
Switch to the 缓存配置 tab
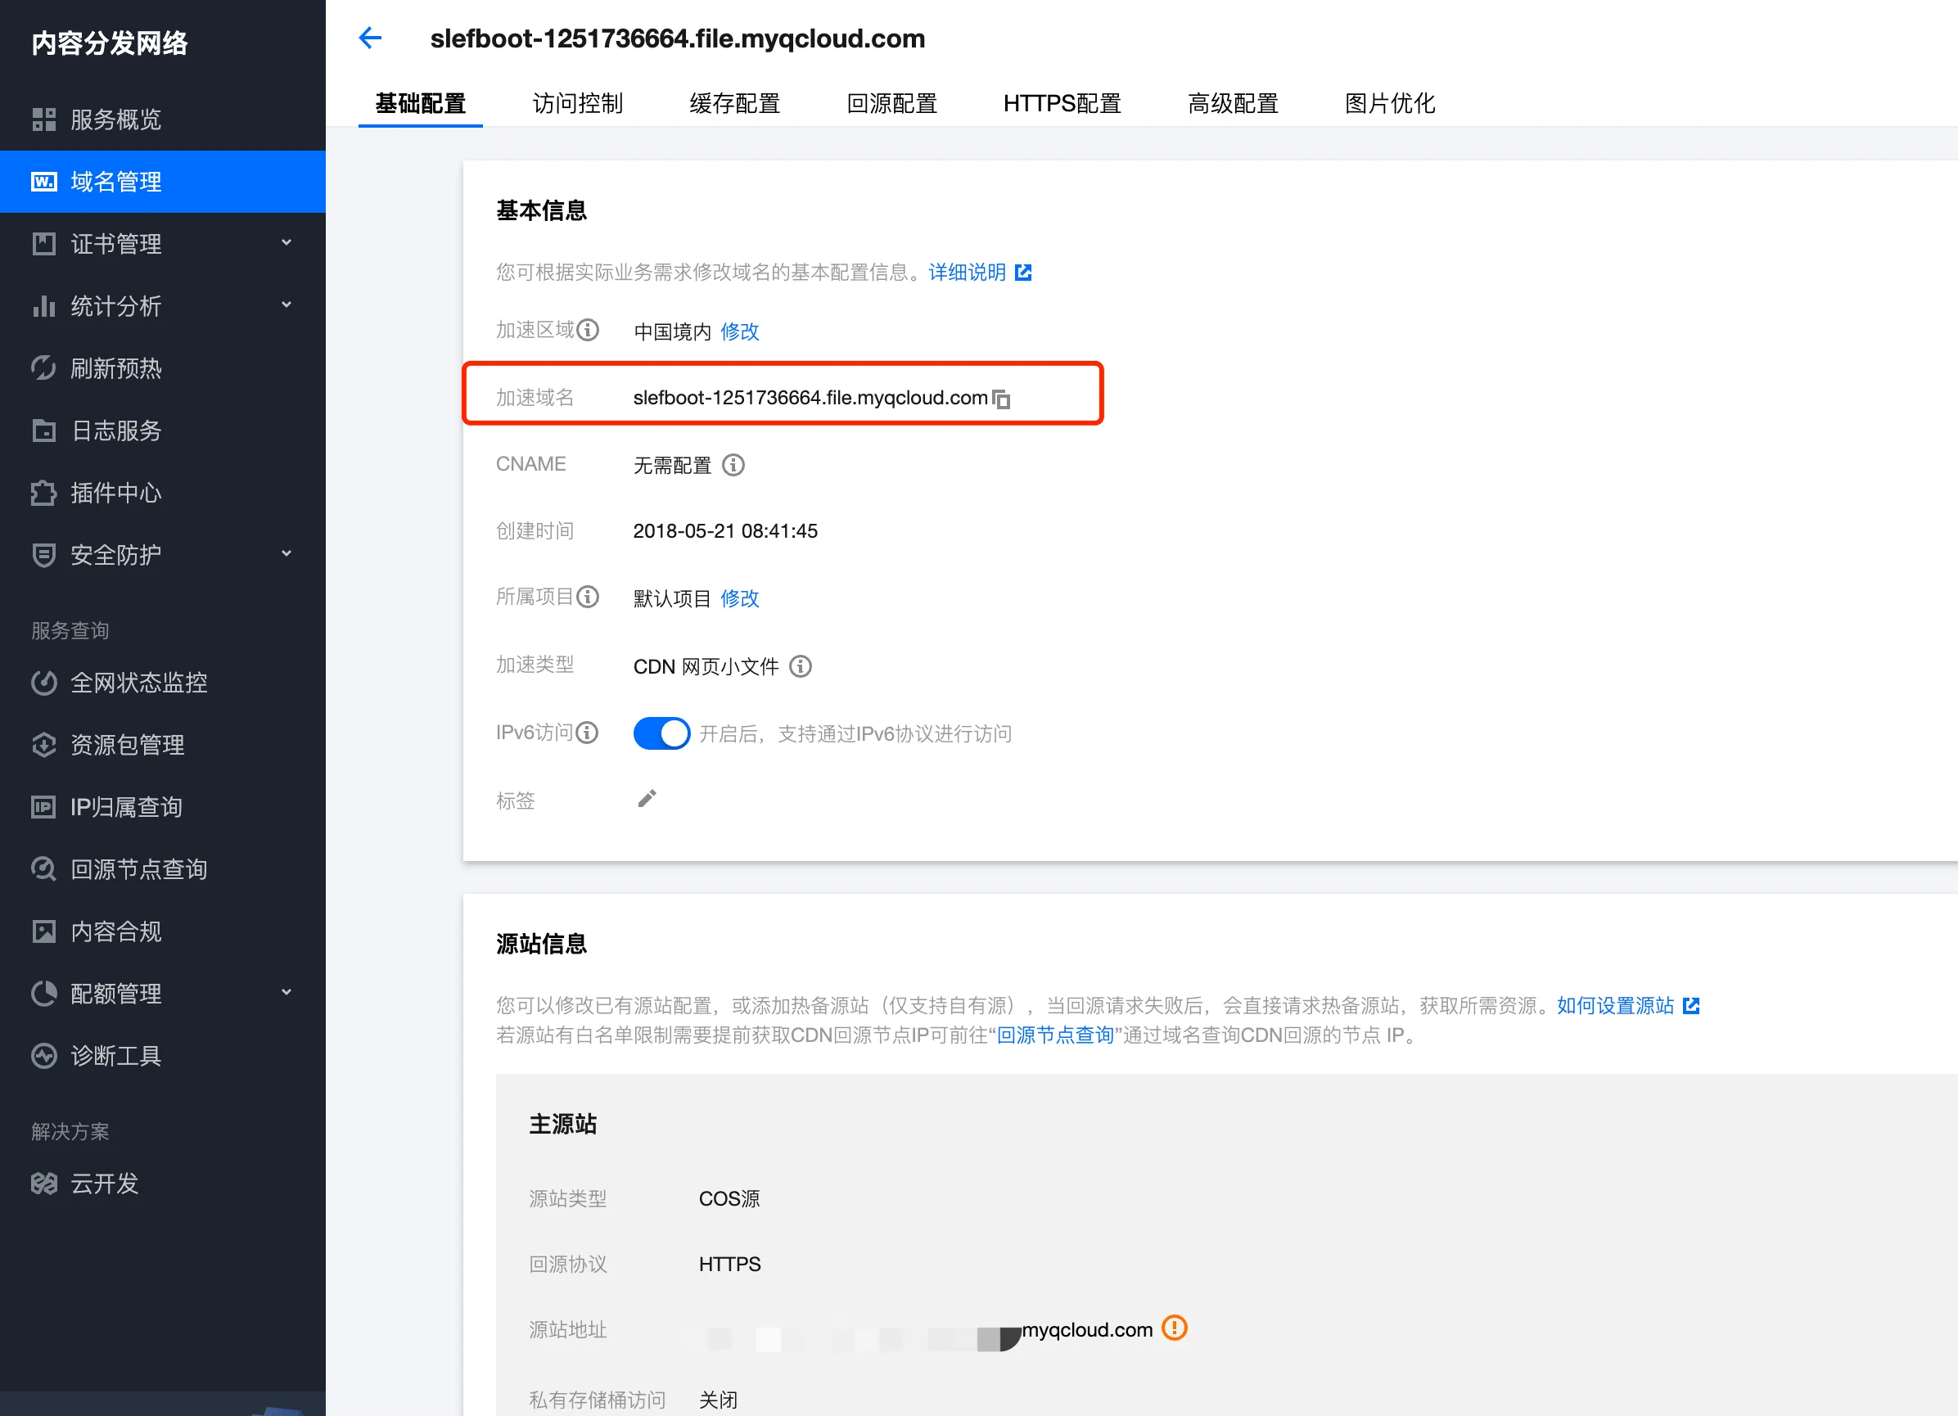tap(735, 104)
